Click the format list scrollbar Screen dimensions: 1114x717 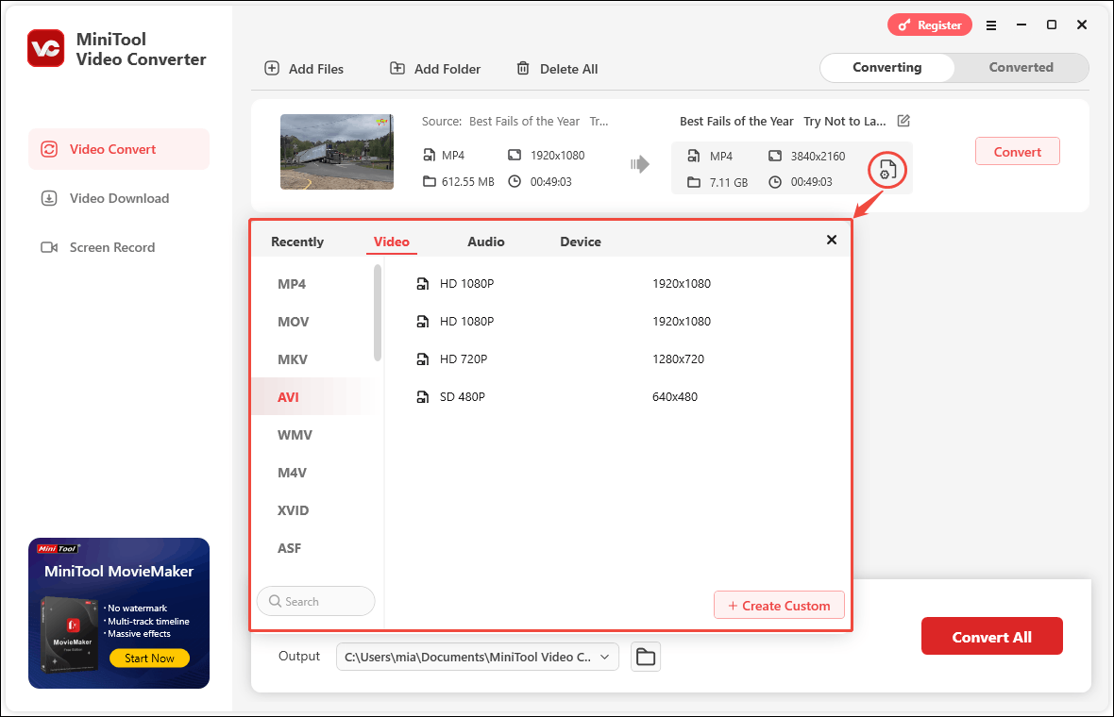[378, 312]
